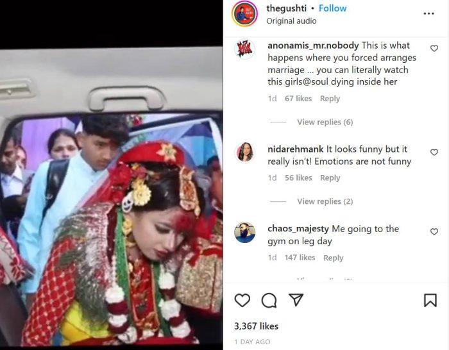Open the thegushti username link

286,8
